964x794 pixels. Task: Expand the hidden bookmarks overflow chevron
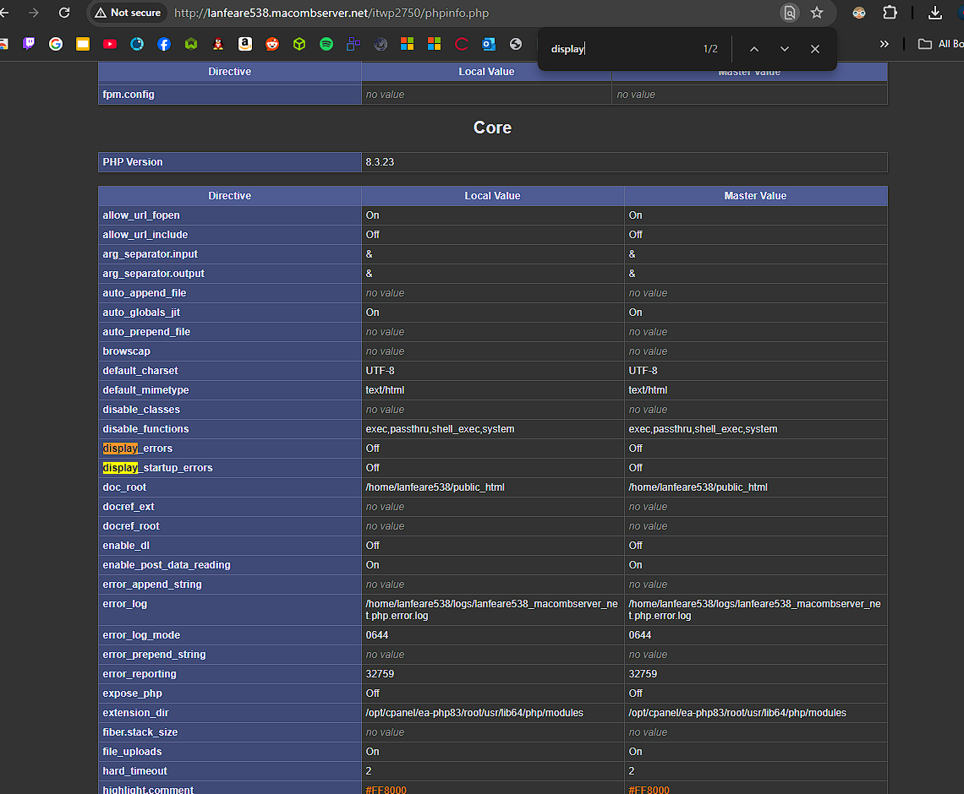(x=885, y=44)
